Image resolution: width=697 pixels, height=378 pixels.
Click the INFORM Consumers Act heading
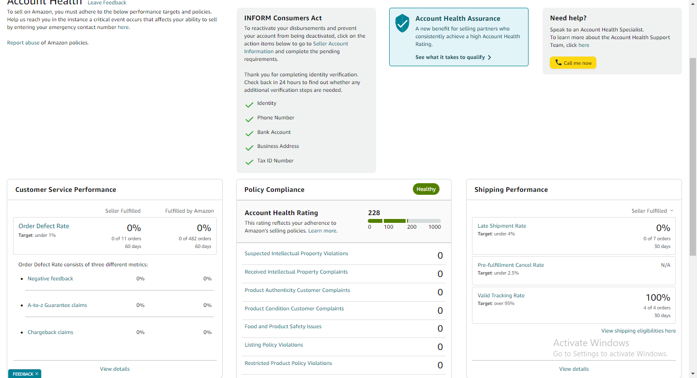[283, 18]
